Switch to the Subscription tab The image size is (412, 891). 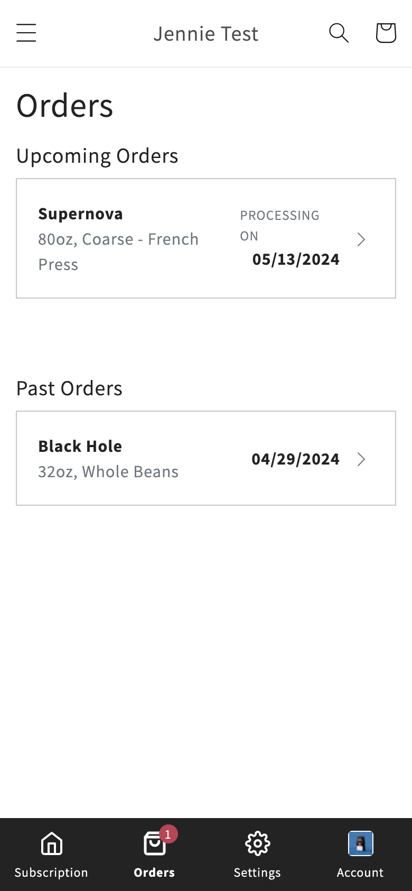[x=51, y=873]
